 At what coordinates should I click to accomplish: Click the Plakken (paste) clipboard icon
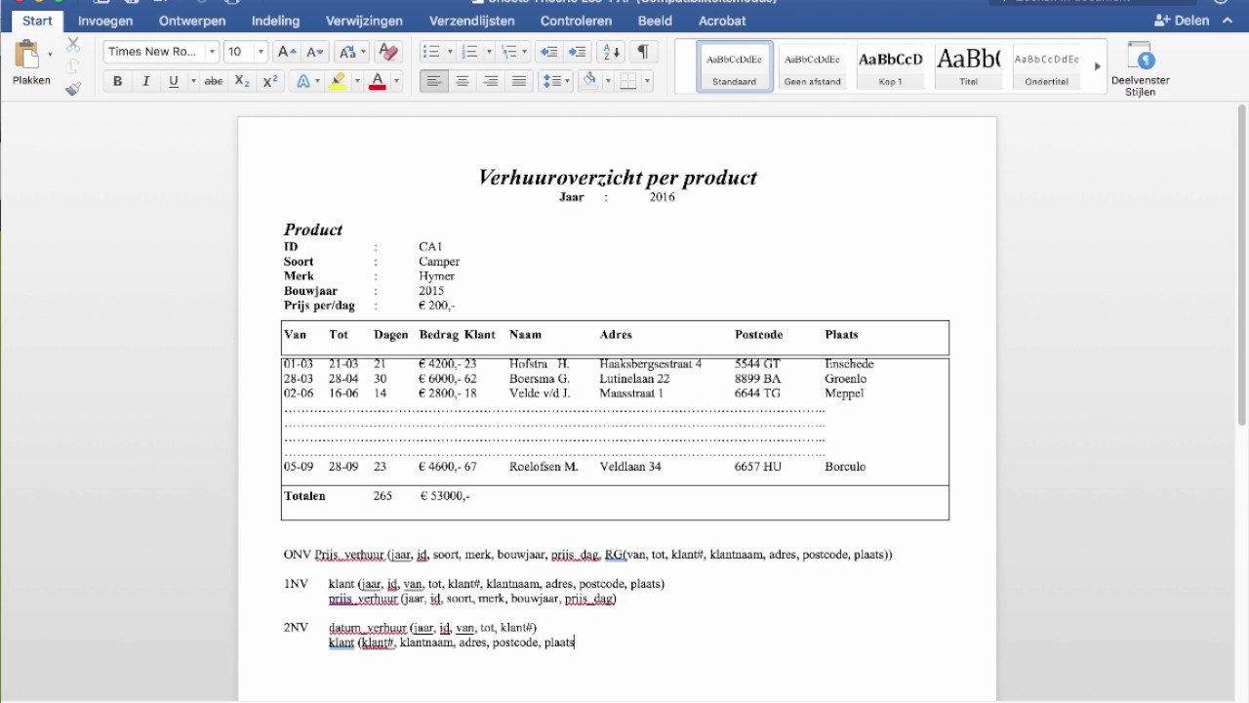point(26,55)
